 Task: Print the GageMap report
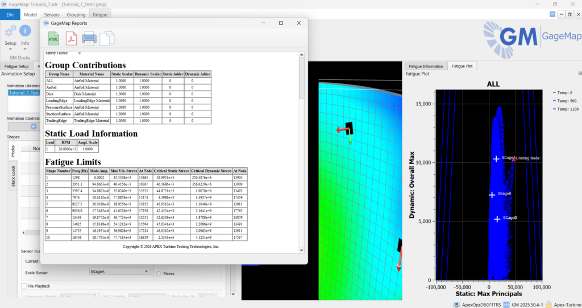point(89,39)
